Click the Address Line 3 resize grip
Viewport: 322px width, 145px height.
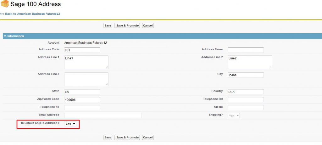coord(107,84)
